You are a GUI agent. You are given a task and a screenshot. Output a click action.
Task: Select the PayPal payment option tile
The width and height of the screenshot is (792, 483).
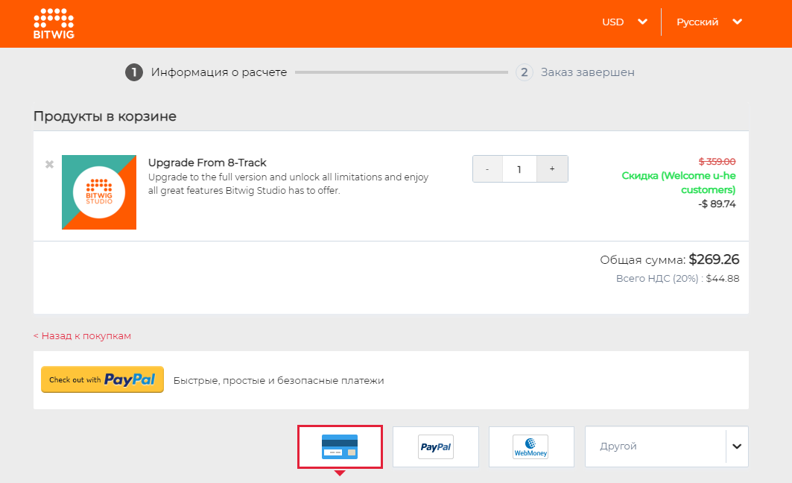click(x=436, y=446)
